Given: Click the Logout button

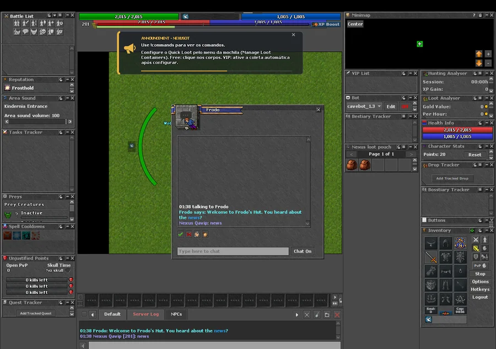Looking at the screenshot, I should click(480, 297).
